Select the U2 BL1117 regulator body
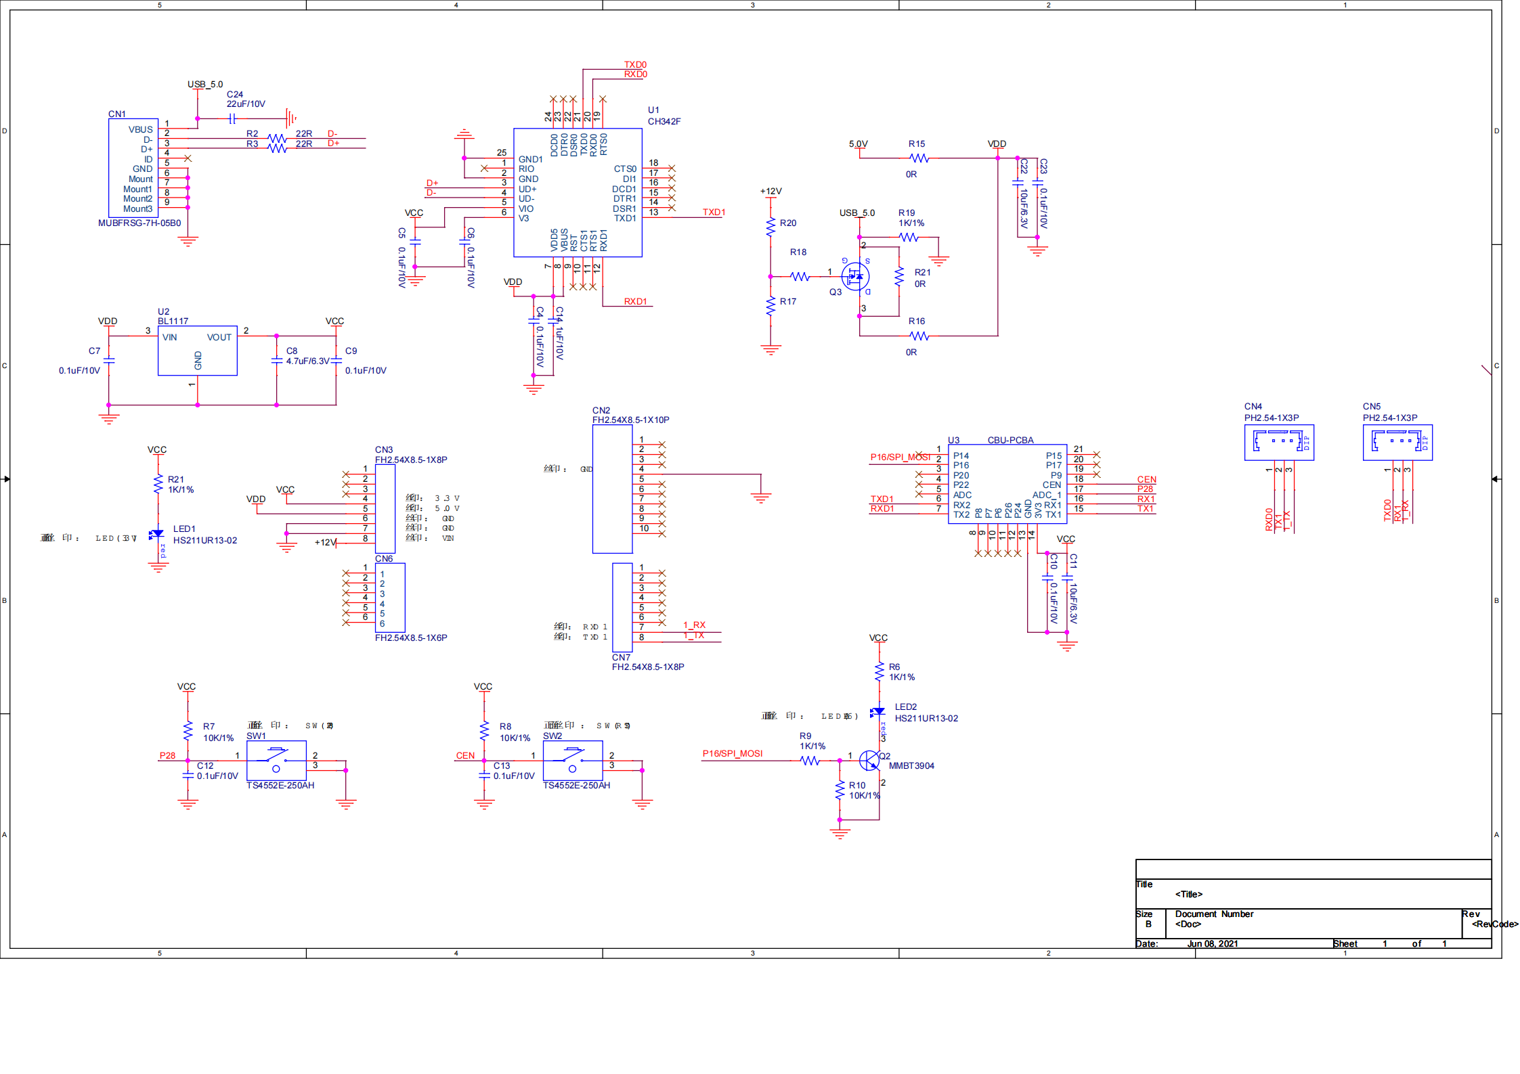1520x1074 pixels. (x=197, y=351)
